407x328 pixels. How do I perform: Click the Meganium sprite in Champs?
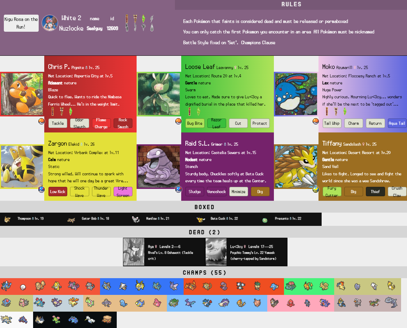[x=90, y=303]
